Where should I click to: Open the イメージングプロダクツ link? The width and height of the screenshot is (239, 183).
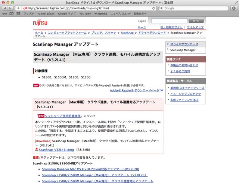[x=186, y=94]
